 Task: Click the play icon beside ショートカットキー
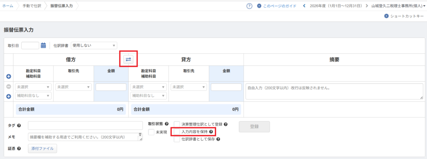click(x=386, y=16)
